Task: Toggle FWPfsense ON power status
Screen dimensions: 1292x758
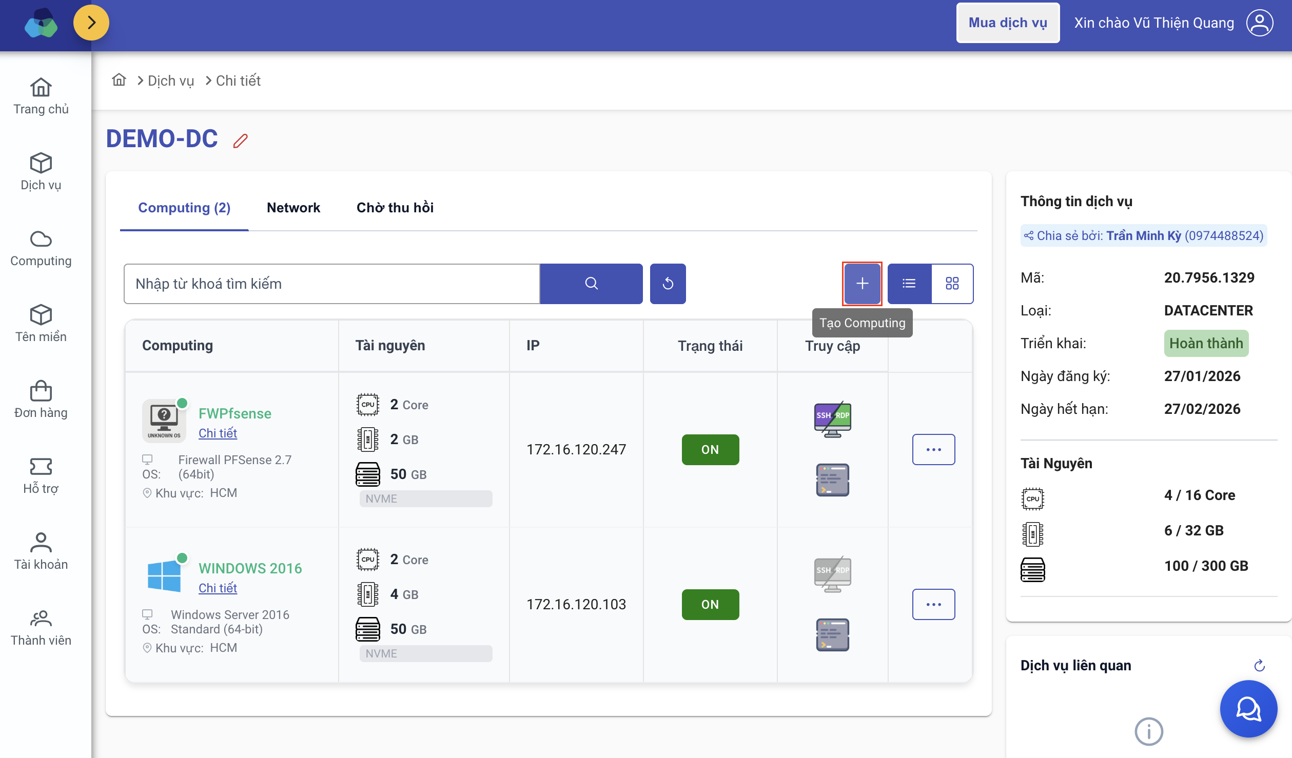Action: pyautogui.click(x=710, y=450)
